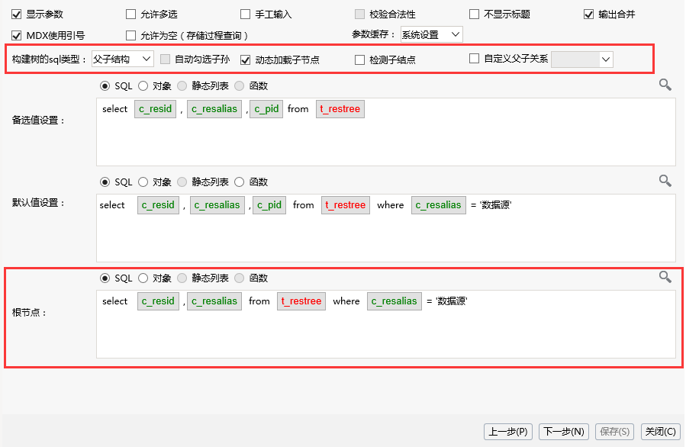Click c_resalias field in 备选值设置 SQL

214,109
